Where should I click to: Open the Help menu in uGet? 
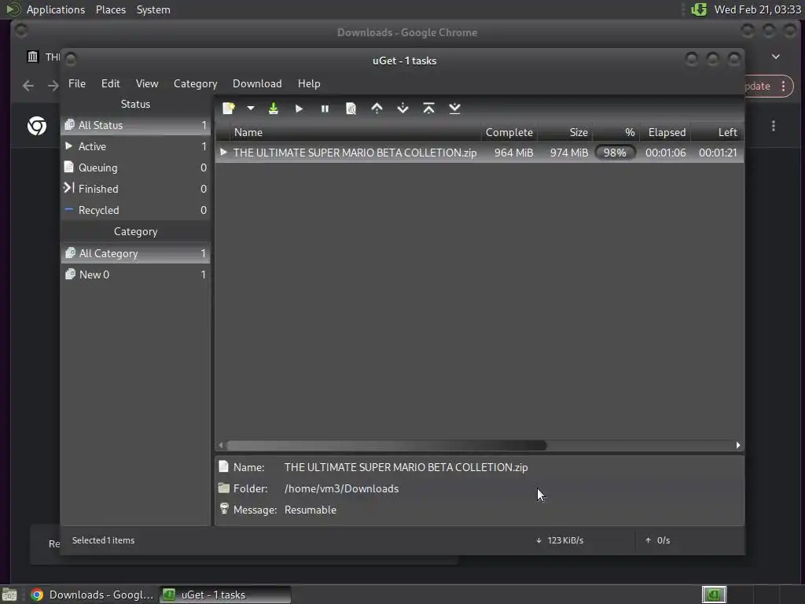click(309, 83)
